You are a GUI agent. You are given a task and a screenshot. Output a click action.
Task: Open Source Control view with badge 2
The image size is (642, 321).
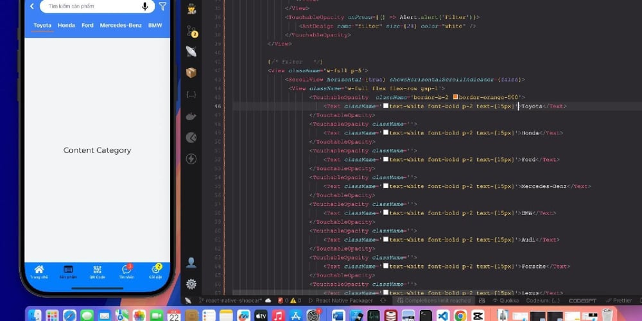click(191, 30)
